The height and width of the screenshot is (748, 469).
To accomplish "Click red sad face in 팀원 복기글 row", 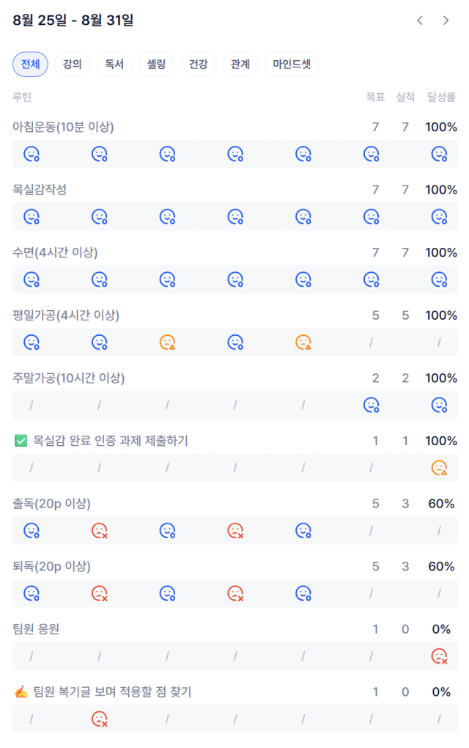I will (x=100, y=719).
